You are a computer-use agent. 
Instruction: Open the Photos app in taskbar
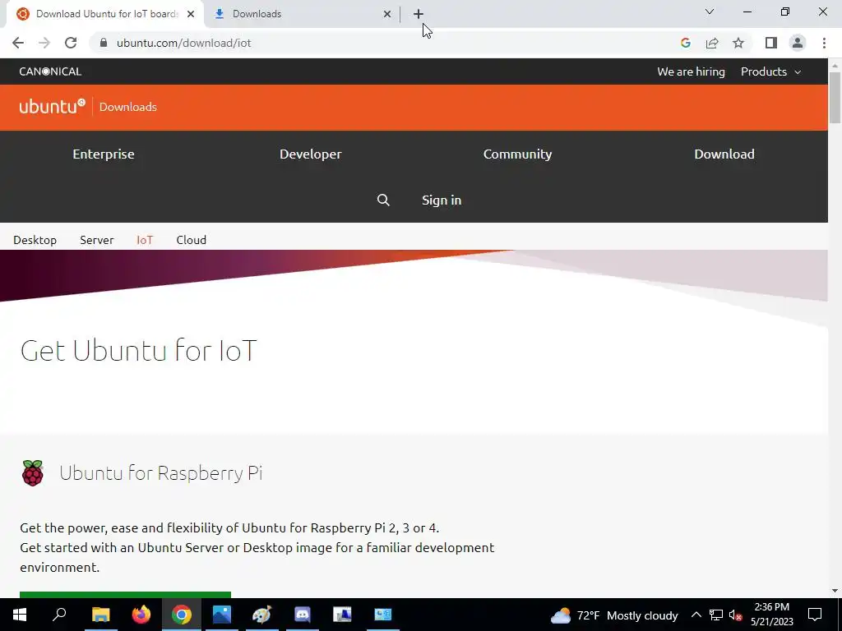222,615
